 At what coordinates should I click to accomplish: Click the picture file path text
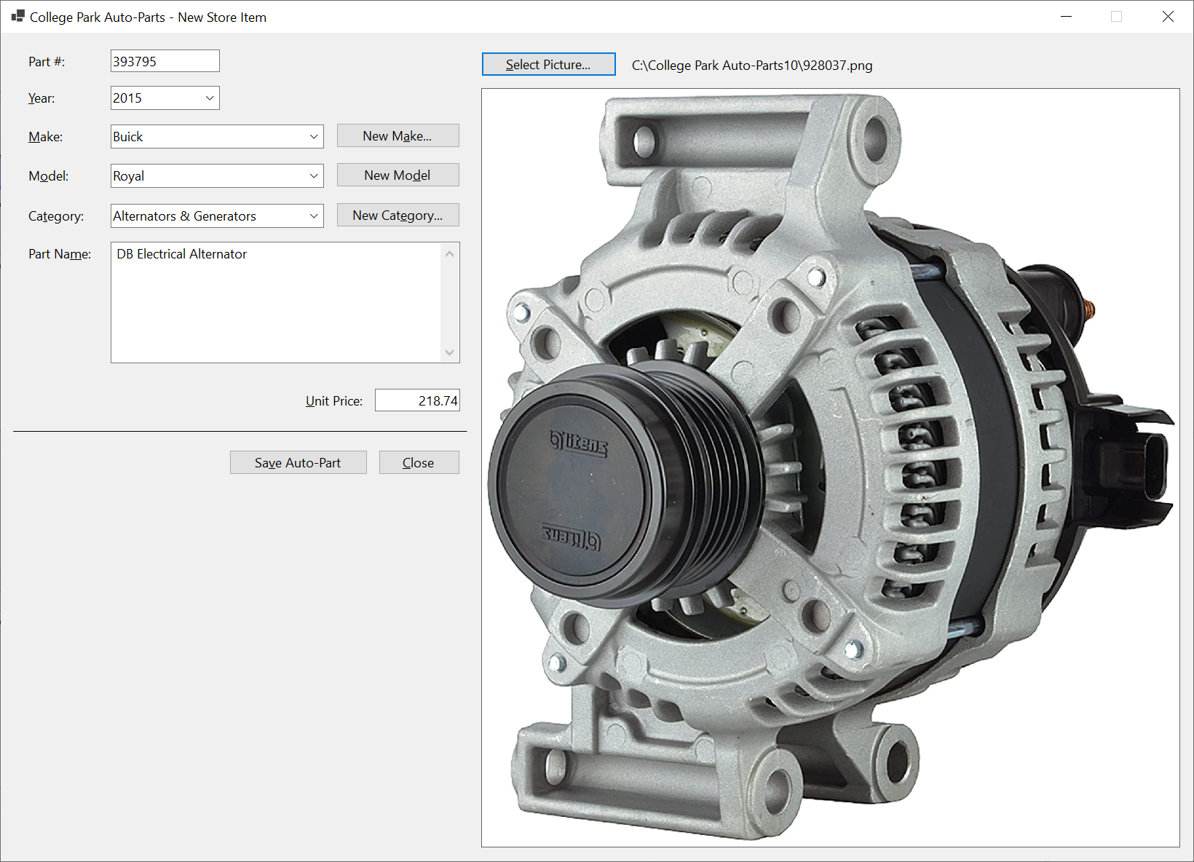pyautogui.click(x=752, y=66)
